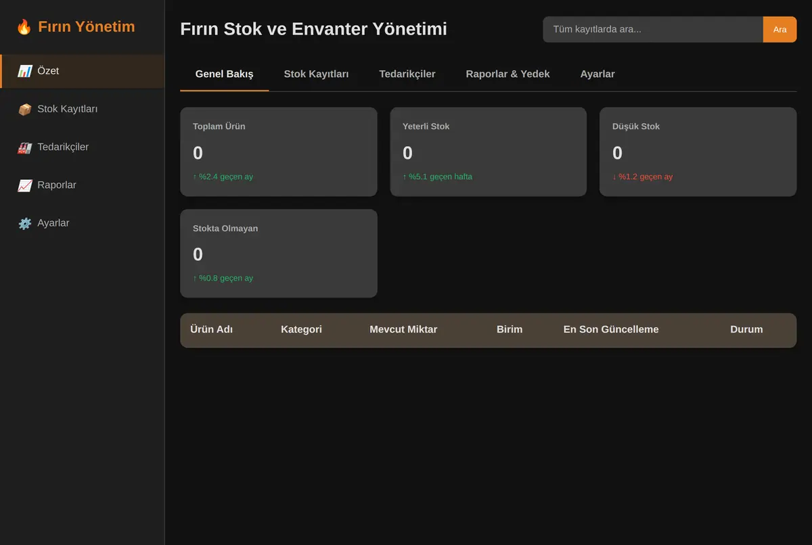
Task: Click the Mevcut Miktar column header
Action: pyautogui.click(x=403, y=329)
